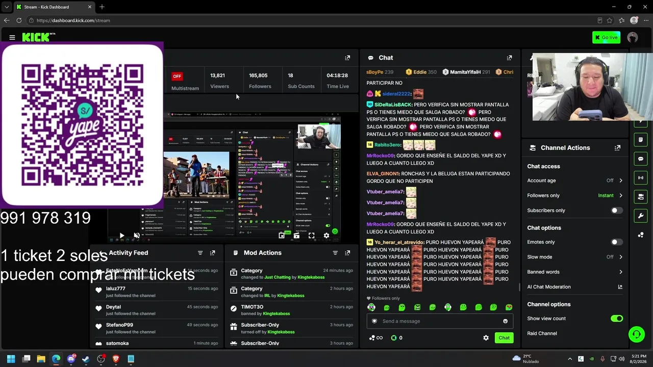Open the taskbar weather widget
This screenshot has width=653, height=367.
[x=526, y=359]
